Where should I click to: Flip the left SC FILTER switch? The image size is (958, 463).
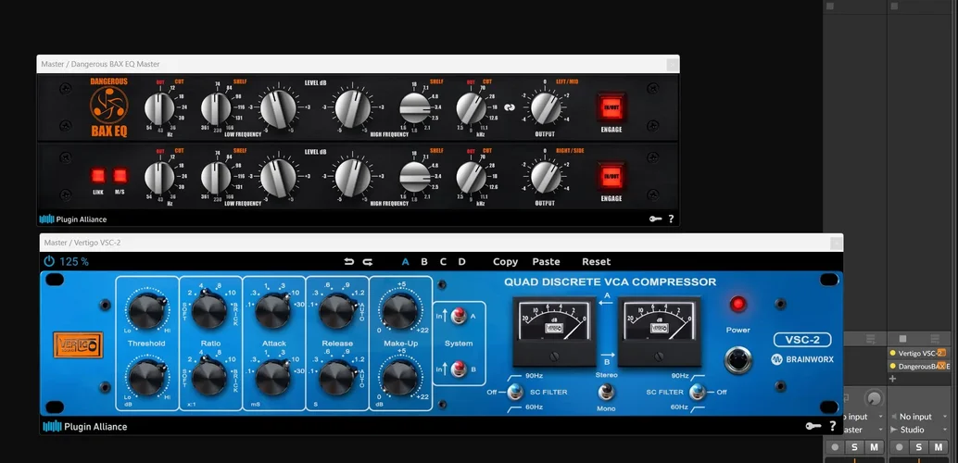(514, 392)
